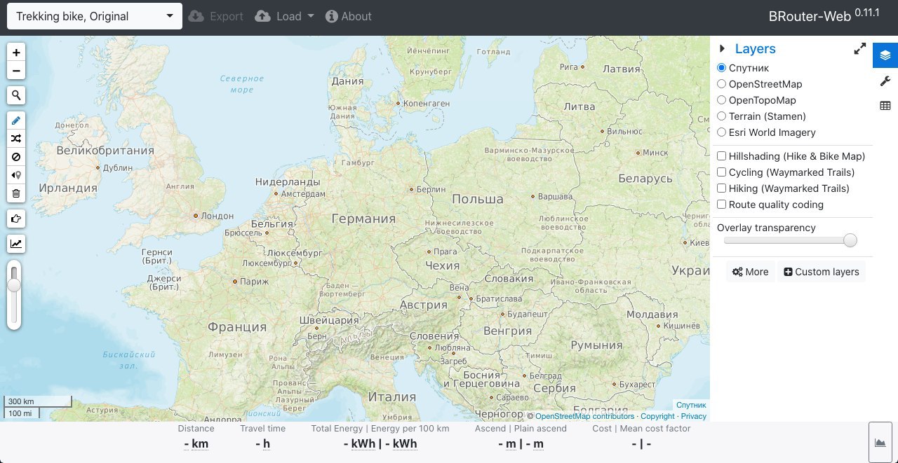898x463 pixels.
Task: Select OpenStreetMap base layer
Action: click(x=721, y=84)
